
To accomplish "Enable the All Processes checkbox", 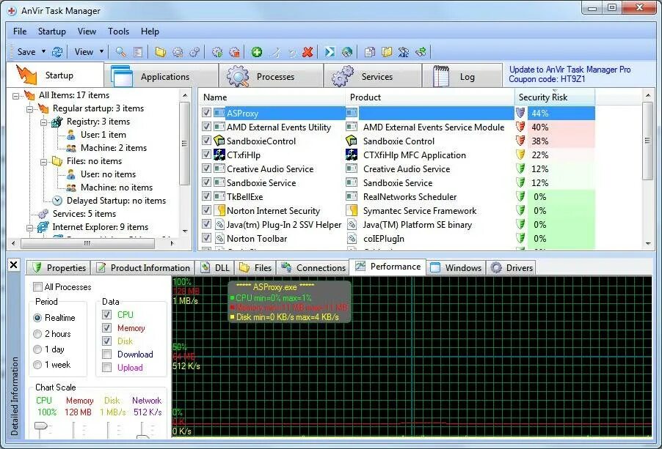I will (x=37, y=287).
